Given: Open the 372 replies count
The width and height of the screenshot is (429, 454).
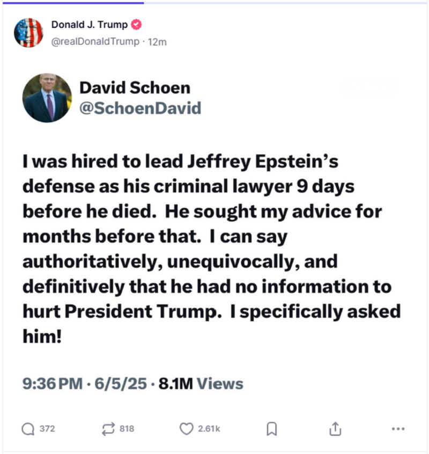Looking at the screenshot, I should (46, 428).
